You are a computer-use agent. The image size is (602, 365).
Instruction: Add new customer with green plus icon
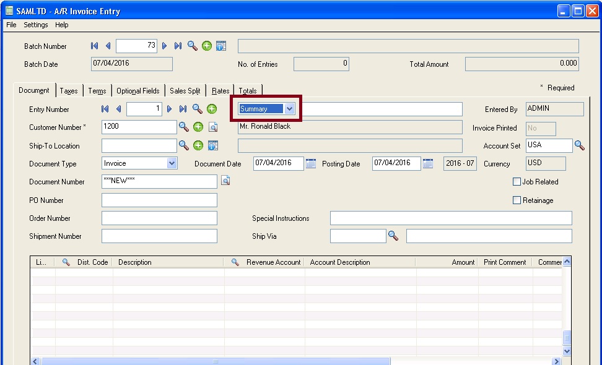[198, 127]
